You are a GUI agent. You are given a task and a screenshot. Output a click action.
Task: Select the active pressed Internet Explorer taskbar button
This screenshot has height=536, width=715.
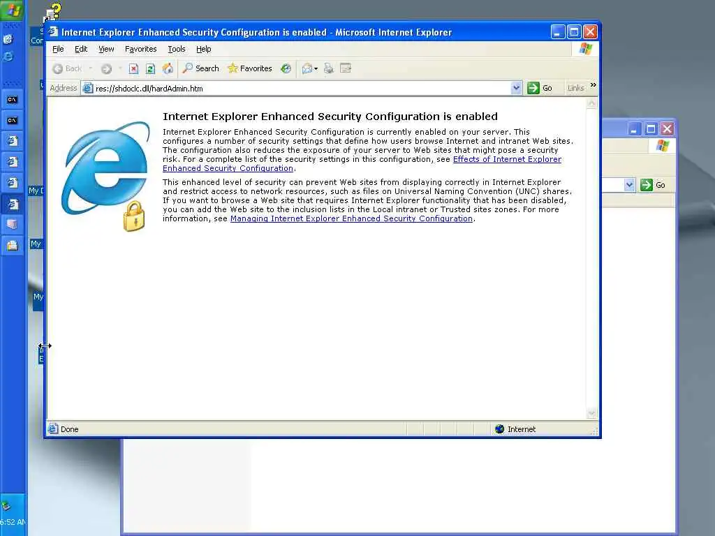tap(13, 204)
